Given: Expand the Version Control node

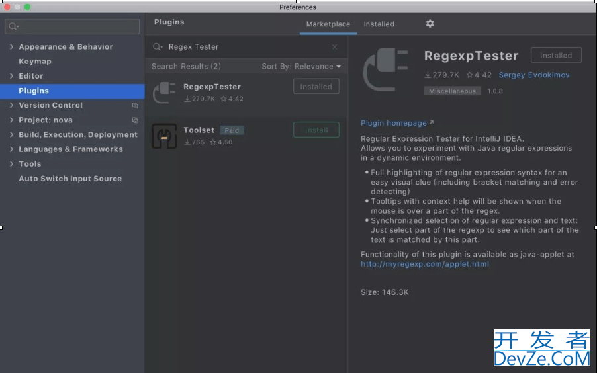Looking at the screenshot, I should coord(11,105).
